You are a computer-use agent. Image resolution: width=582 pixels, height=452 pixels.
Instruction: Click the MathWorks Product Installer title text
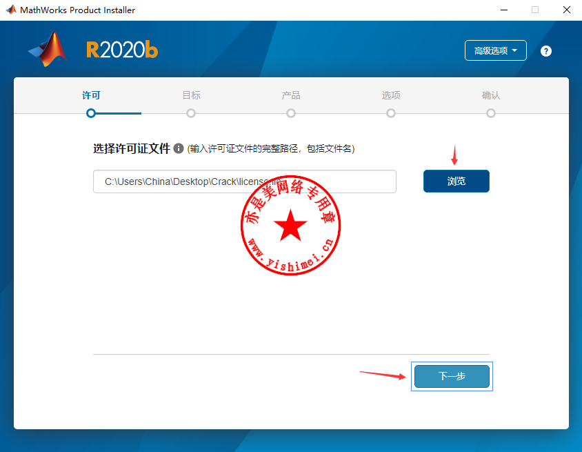tap(77, 10)
